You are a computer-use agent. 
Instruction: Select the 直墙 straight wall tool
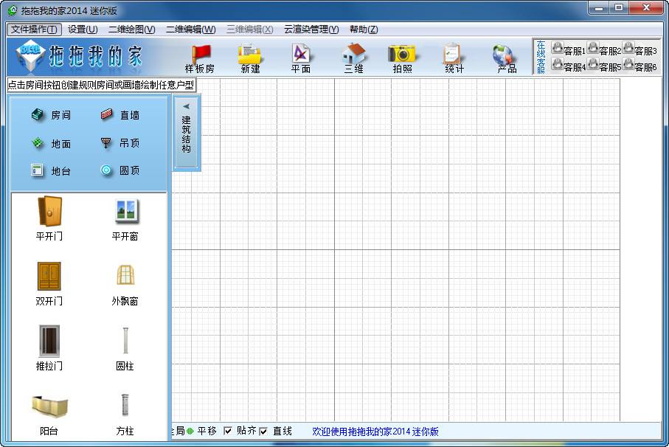[119, 115]
